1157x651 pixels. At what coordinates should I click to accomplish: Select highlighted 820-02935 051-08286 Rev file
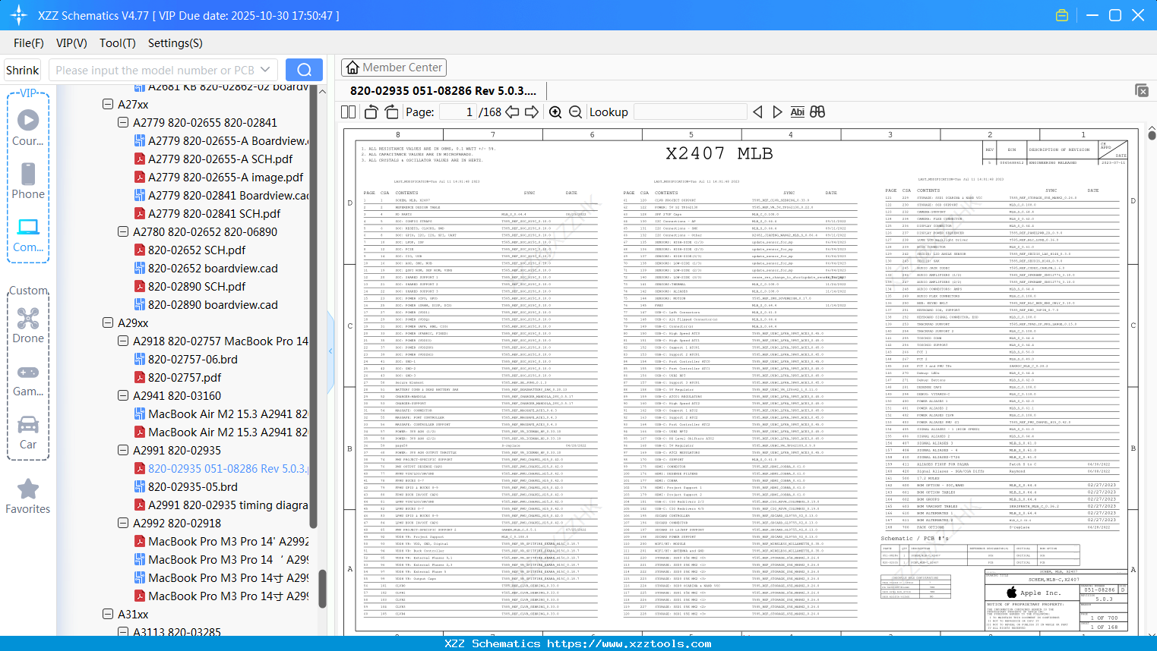tap(227, 468)
